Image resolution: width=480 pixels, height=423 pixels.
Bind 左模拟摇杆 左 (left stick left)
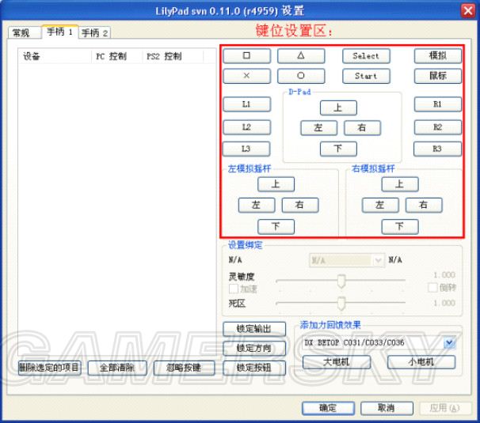pos(257,205)
